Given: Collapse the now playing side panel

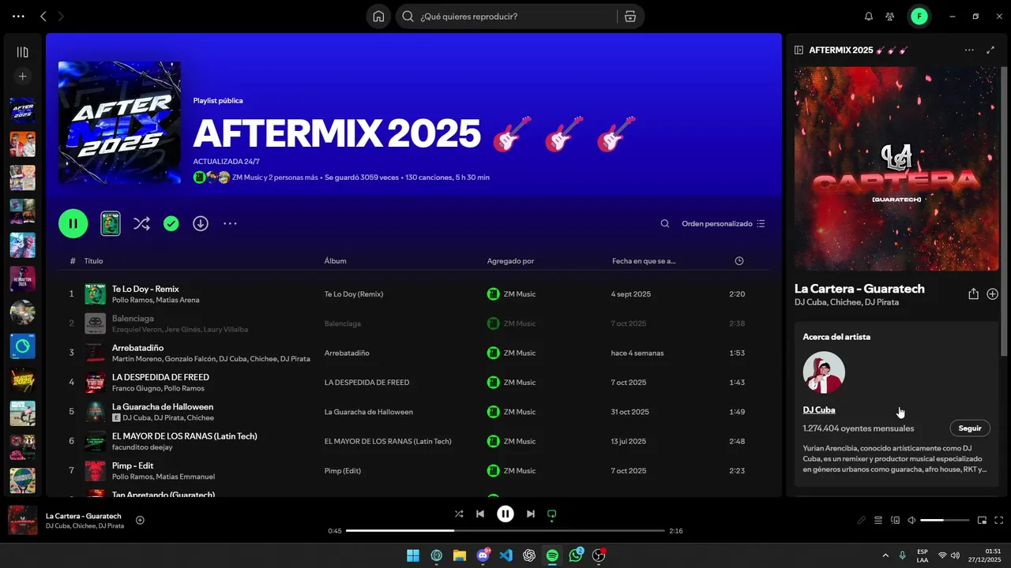Looking at the screenshot, I should (x=799, y=50).
